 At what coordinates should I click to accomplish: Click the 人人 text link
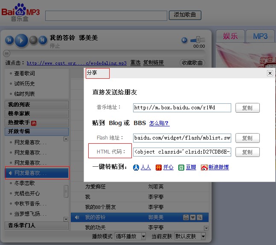pos(145,167)
